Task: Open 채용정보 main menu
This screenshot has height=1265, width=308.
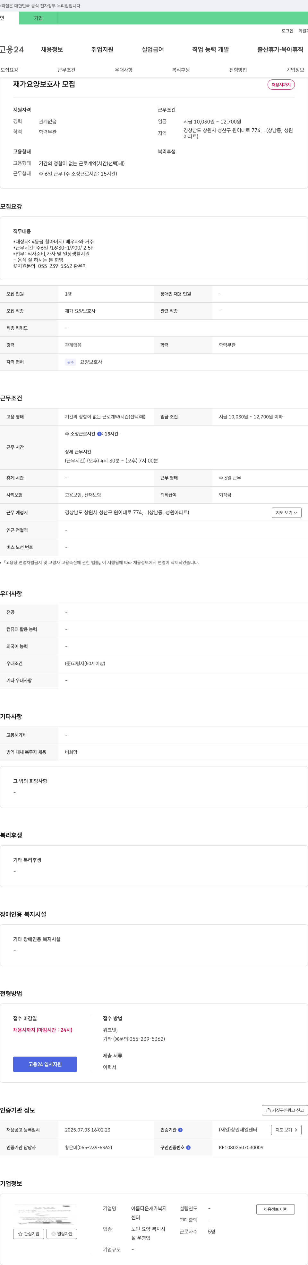Action: tap(52, 50)
